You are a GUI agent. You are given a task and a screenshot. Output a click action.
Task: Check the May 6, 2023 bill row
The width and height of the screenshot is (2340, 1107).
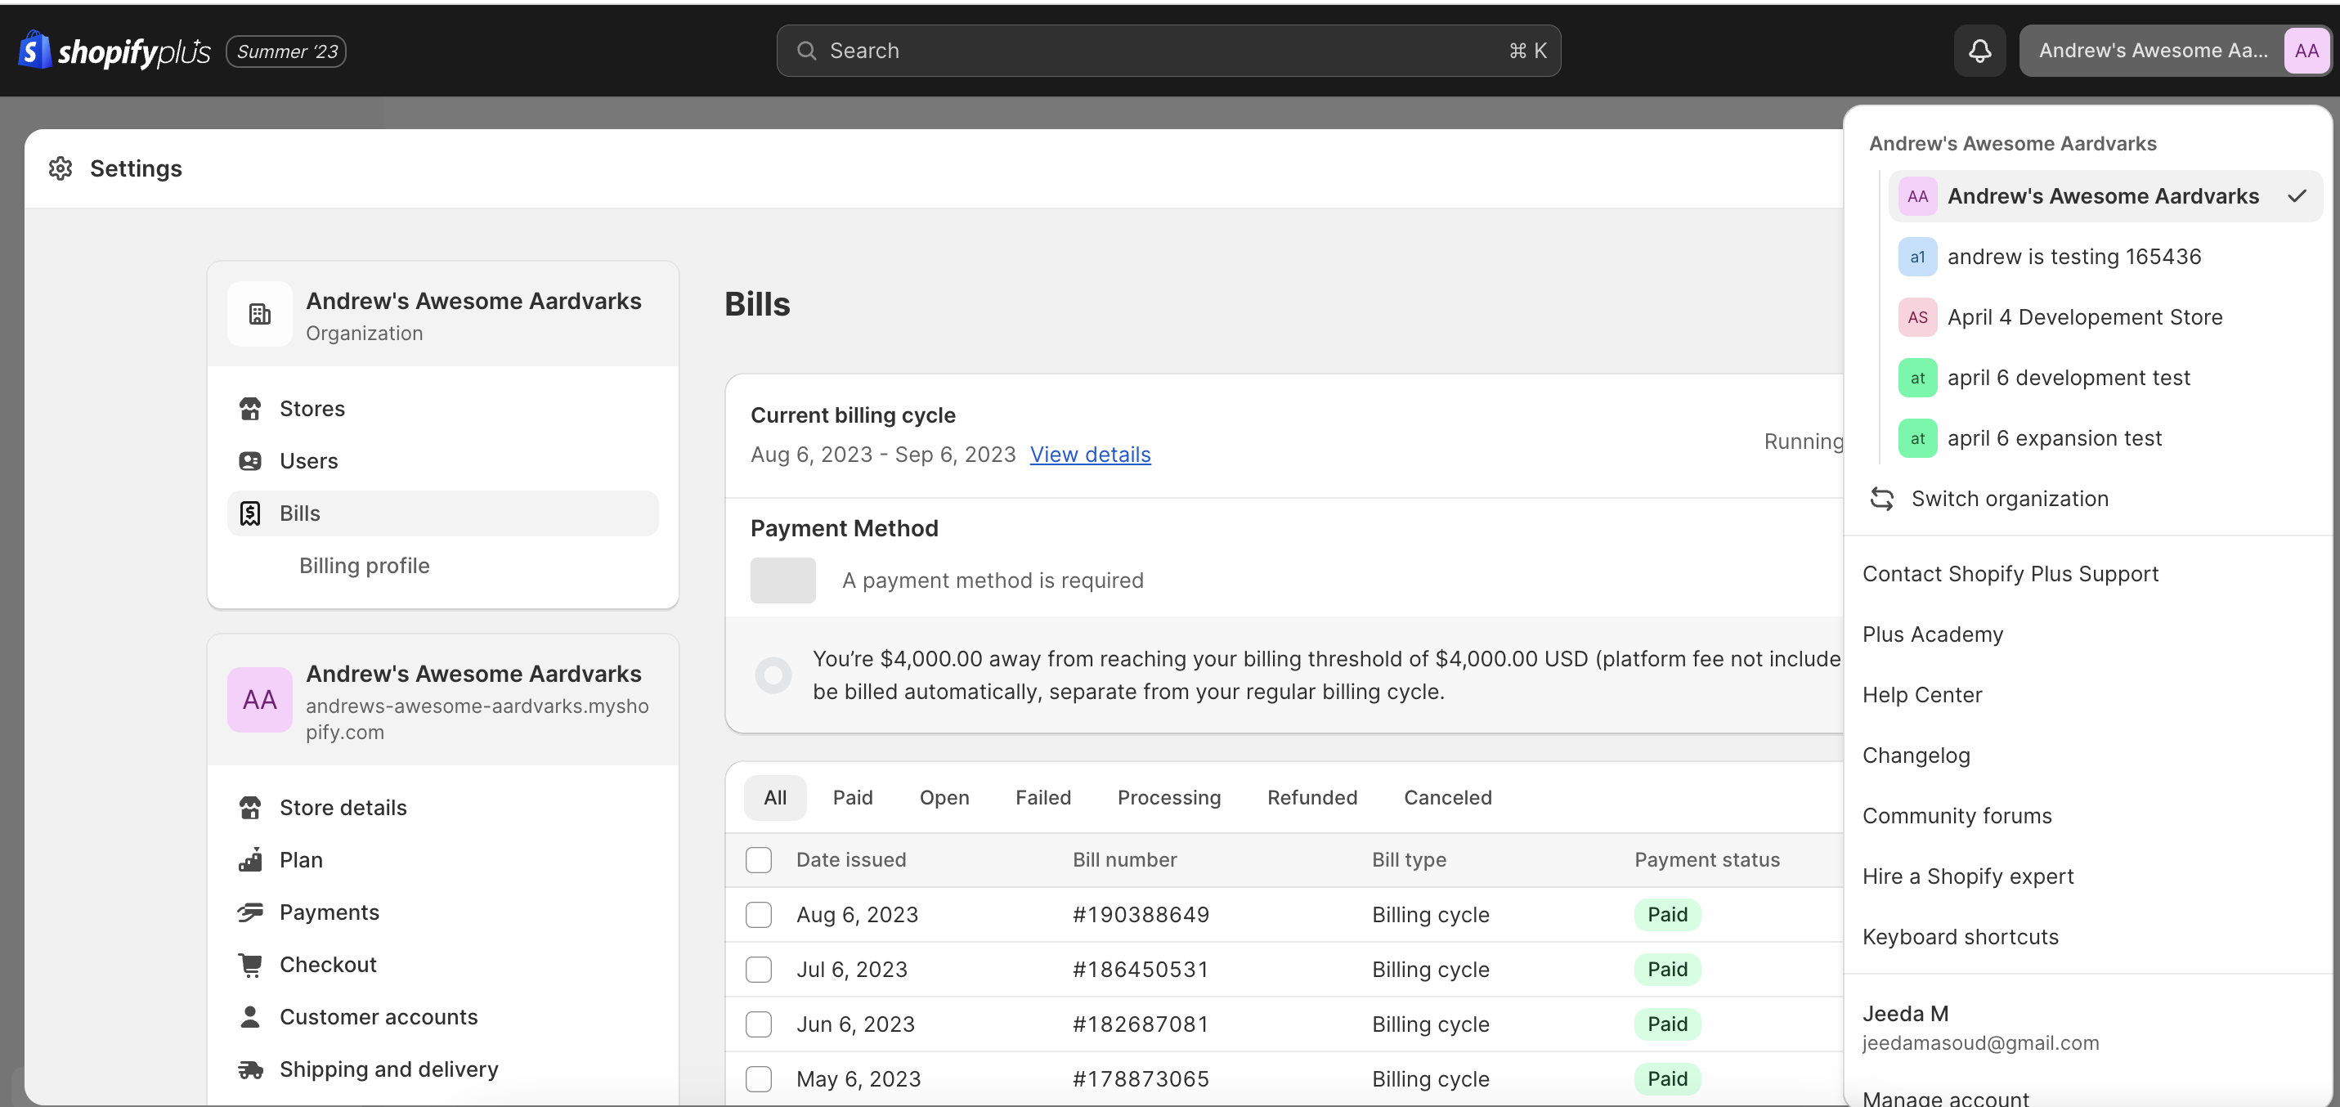tap(759, 1079)
